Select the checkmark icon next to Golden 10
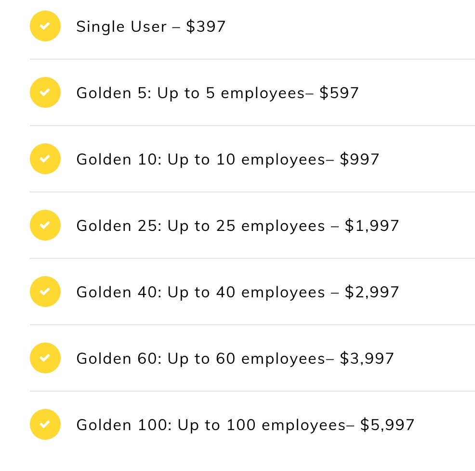Screen dimensions: 475x471 click(45, 159)
